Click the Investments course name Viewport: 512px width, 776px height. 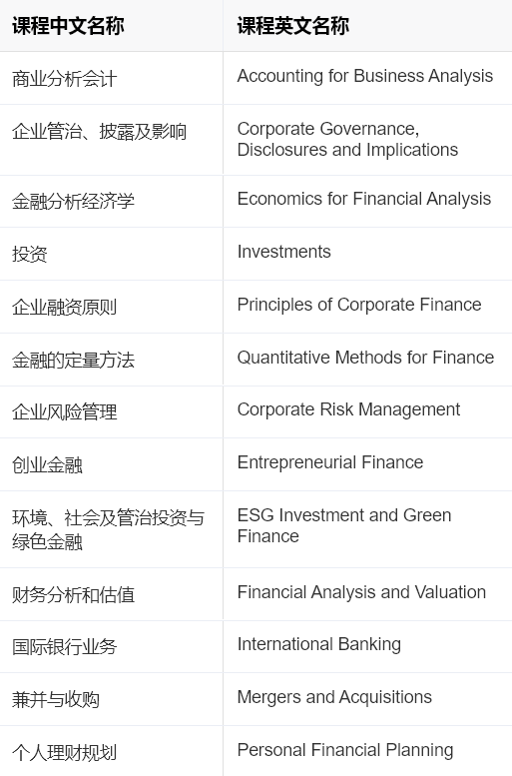point(284,252)
